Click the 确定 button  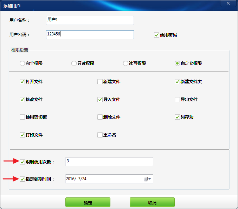click(x=88, y=203)
